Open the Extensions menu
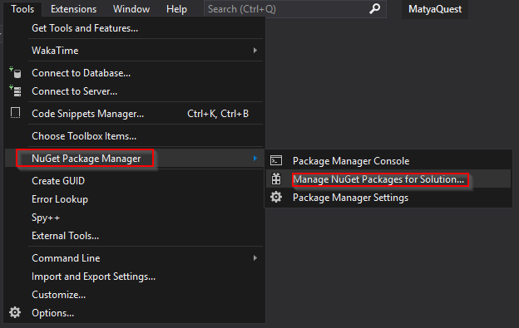519x328 pixels. (73, 9)
